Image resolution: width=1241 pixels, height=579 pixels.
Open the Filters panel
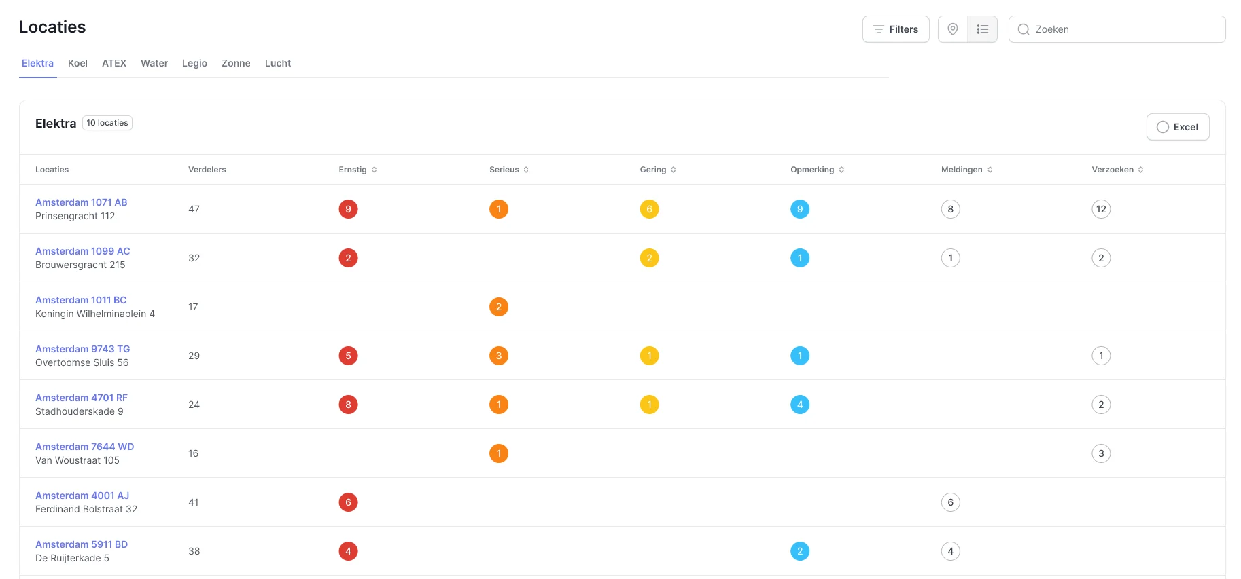pos(896,29)
